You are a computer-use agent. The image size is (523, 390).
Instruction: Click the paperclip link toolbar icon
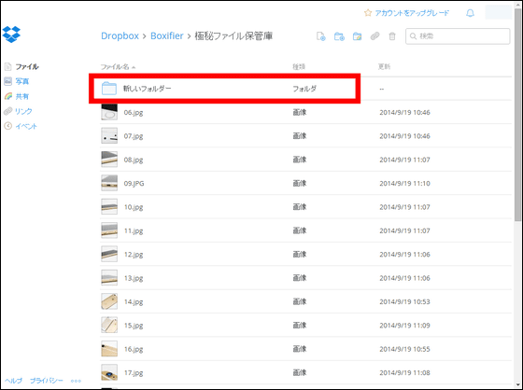[375, 36]
